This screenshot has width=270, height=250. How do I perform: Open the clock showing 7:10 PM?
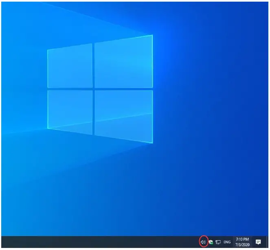[x=242, y=242]
